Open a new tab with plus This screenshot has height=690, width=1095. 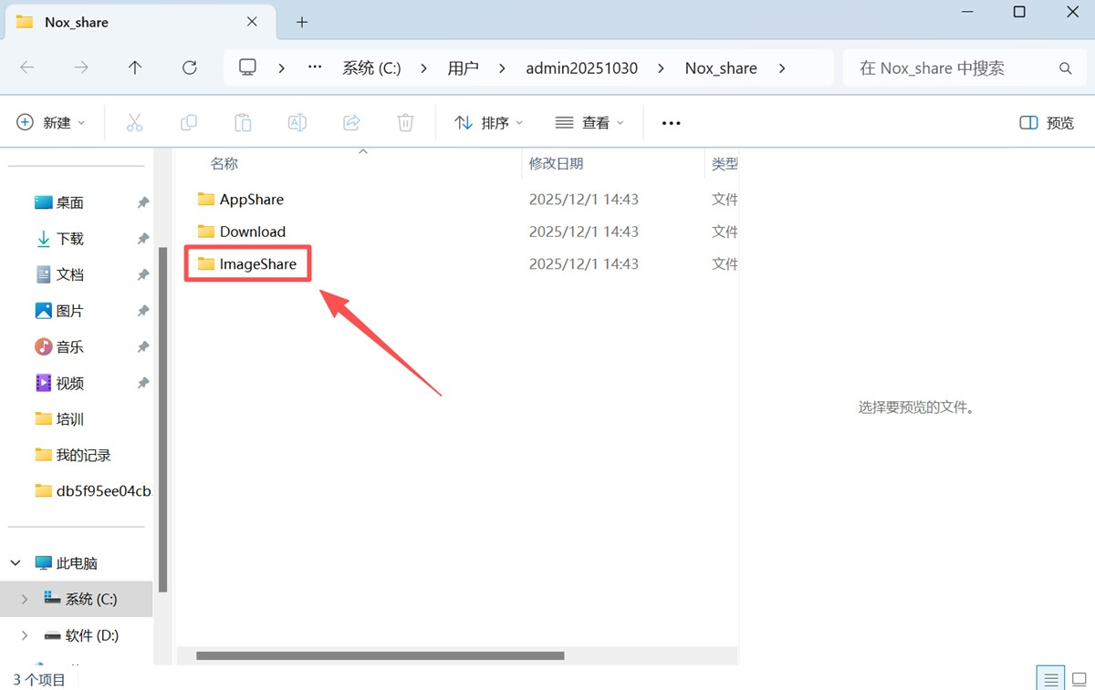click(x=302, y=22)
